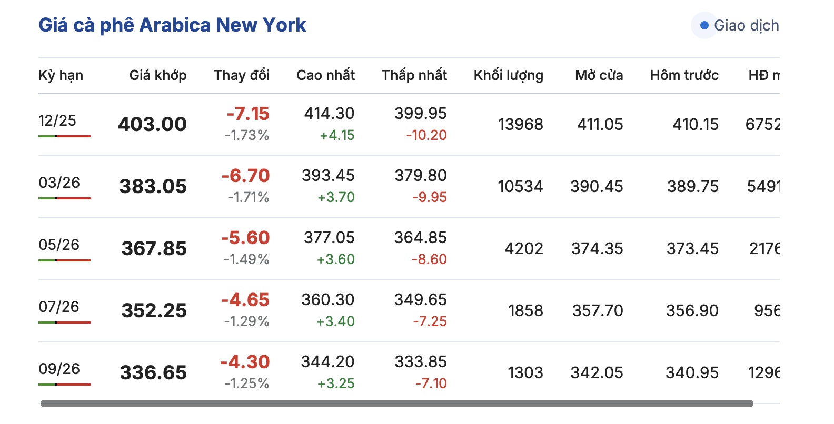
Task: Click the green-red range bar under 12/25
Action: pos(64,136)
